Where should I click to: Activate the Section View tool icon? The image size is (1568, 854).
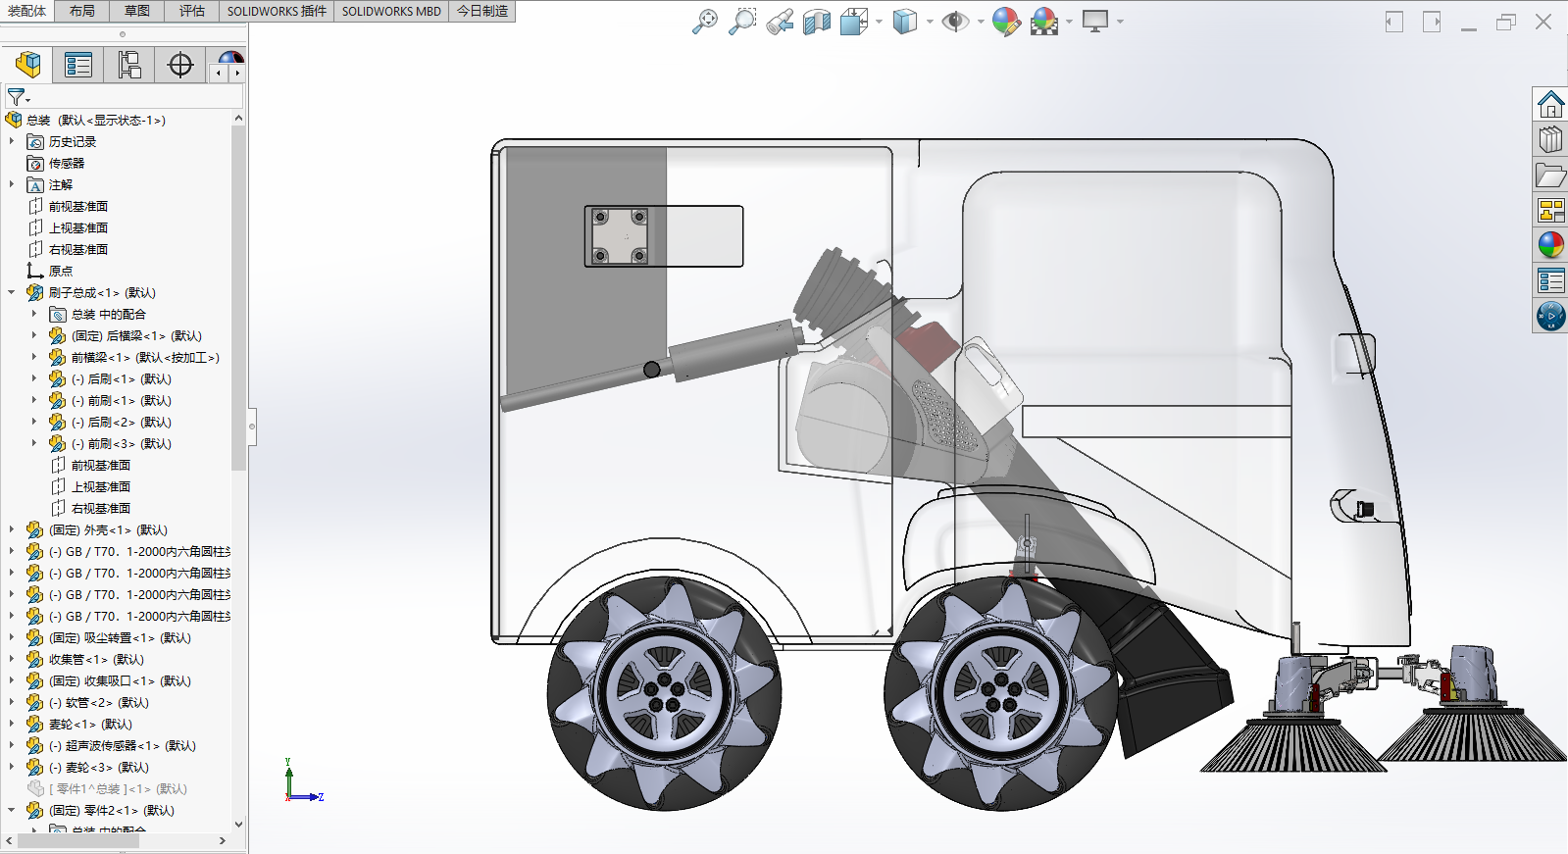(x=816, y=22)
